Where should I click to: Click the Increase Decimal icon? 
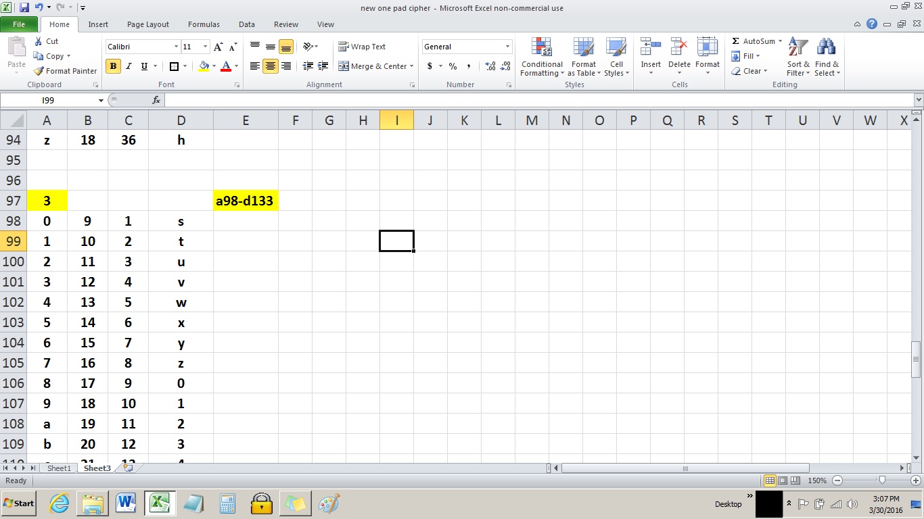(x=490, y=66)
